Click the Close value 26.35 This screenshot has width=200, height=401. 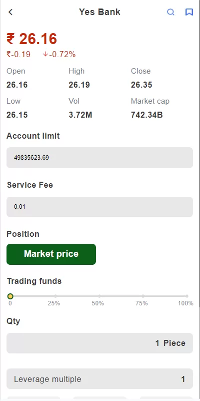(x=141, y=85)
